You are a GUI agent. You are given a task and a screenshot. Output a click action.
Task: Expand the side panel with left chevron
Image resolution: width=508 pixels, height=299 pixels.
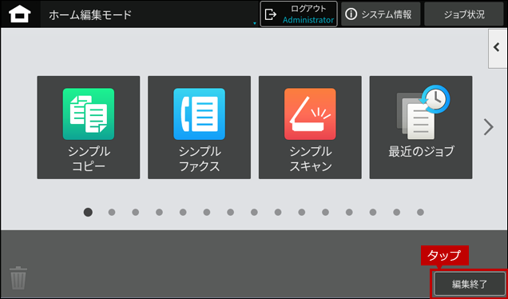[x=497, y=48]
